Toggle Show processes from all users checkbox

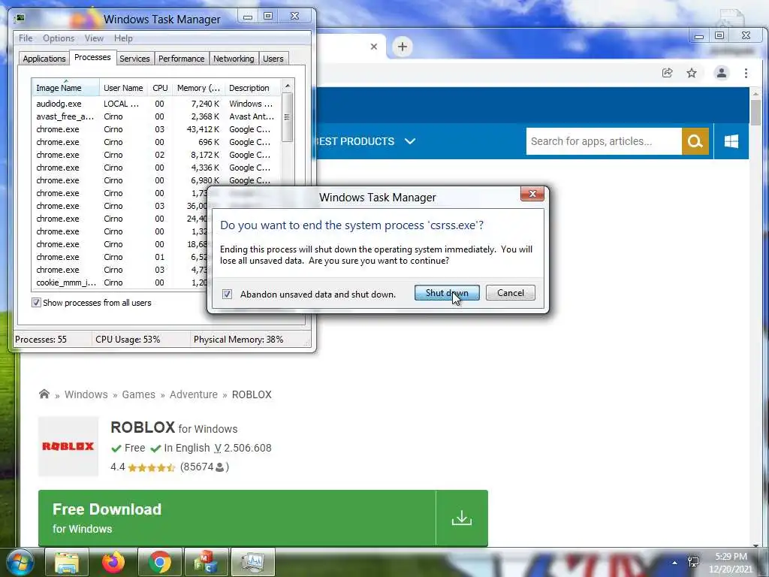(36, 303)
